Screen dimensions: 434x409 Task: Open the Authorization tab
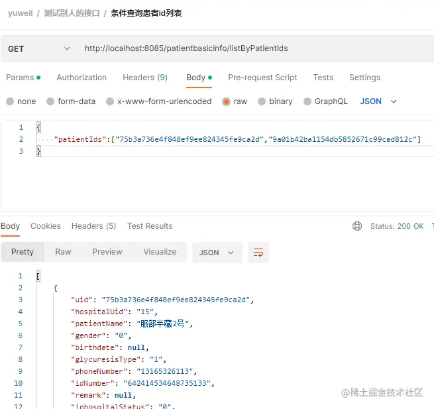(81, 78)
